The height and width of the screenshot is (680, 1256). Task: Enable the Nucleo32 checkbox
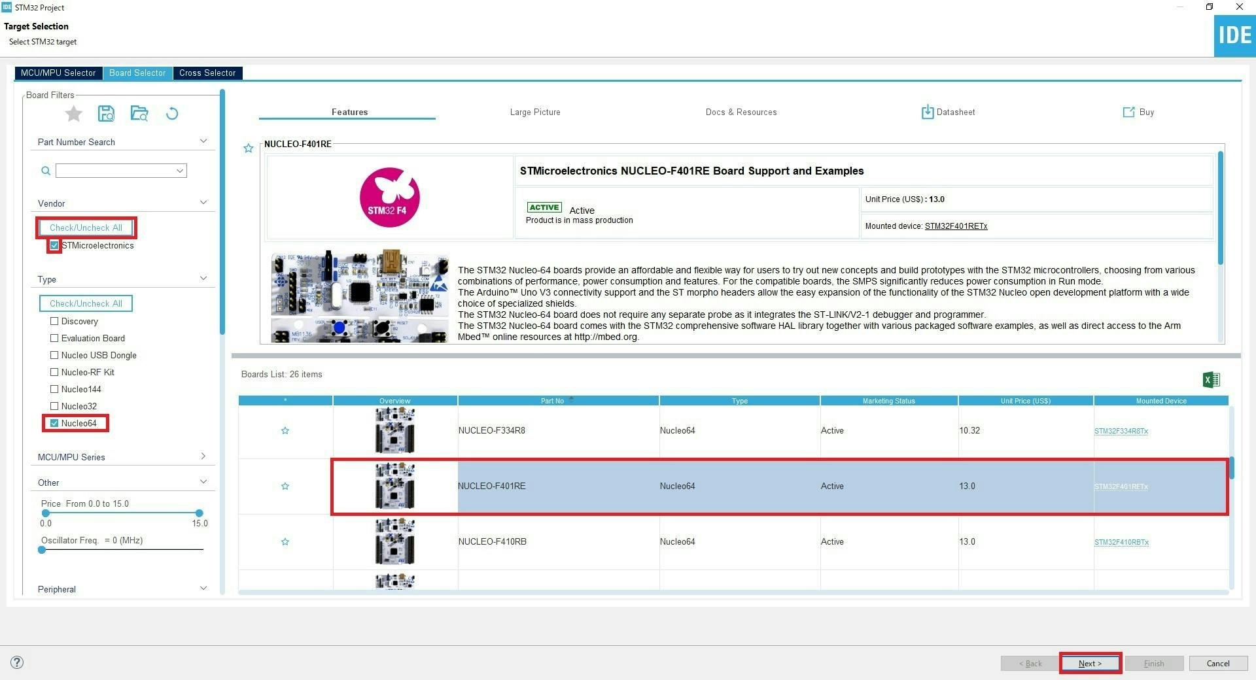point(54,406)
